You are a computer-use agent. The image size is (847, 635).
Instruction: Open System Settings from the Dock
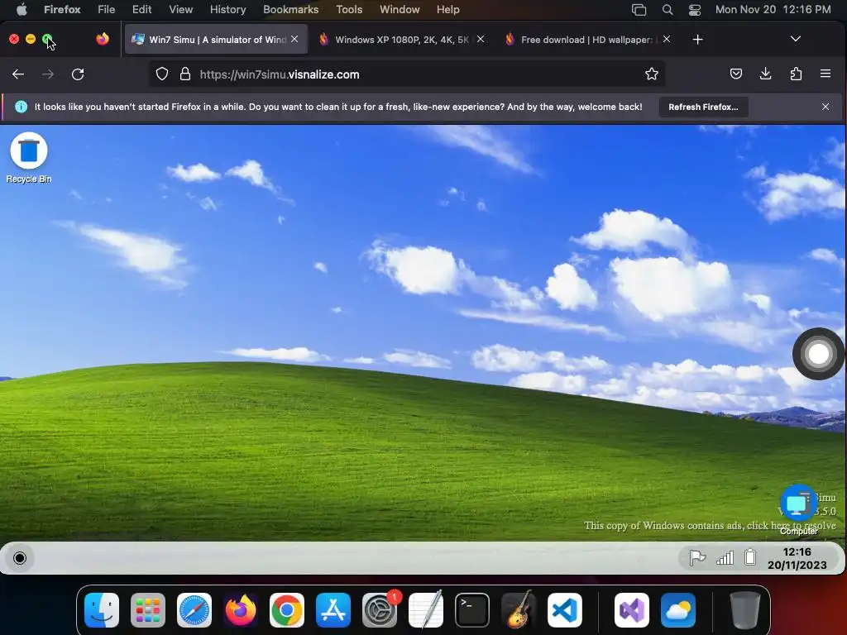coord(379,610)
